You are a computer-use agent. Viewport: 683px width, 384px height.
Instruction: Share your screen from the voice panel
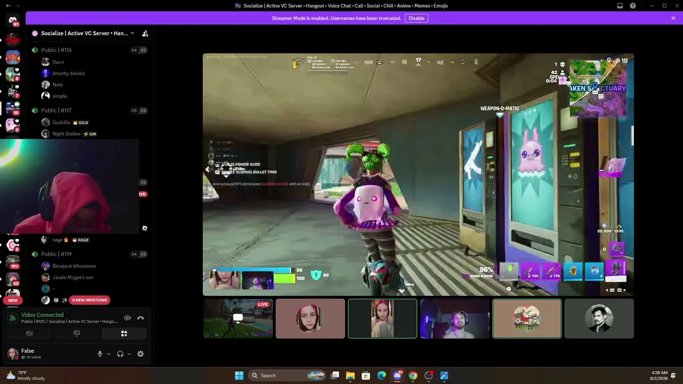[77, 333]
